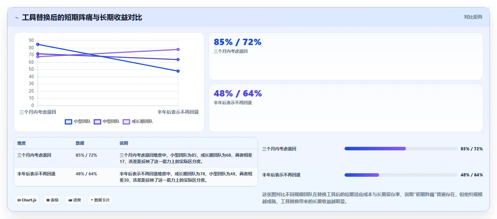
Task: Click the 数据 column header
Action: point(80,143)
